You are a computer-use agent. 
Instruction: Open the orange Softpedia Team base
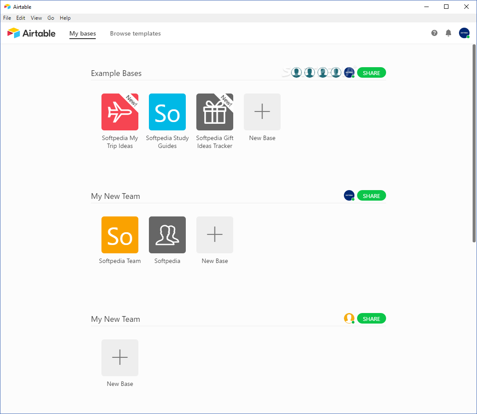[x=120, y=235]
